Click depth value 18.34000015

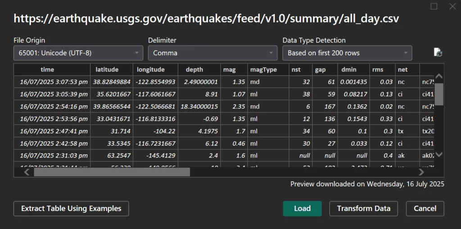(199, 107)
